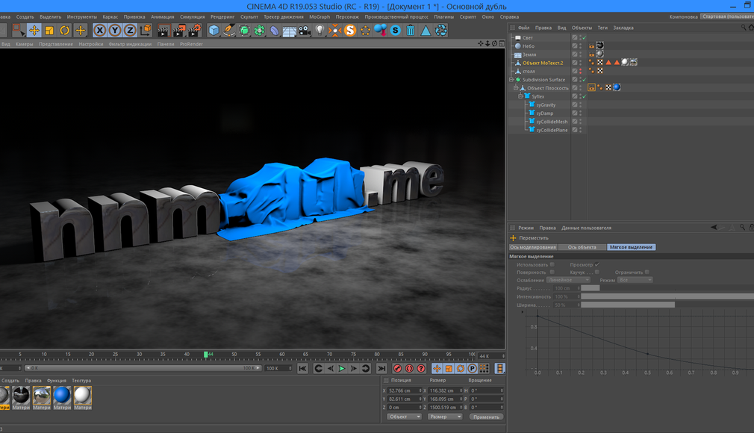Screen dimensions: 754x433
Task: Switch to Ось моделирования tab
Action: (x=533, y=247)
